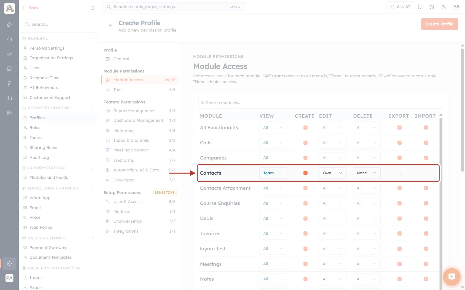The image size is (465, 290).
Task: Open the home icon in left rail
Action: pyautogui.click(x=9, y=24)
